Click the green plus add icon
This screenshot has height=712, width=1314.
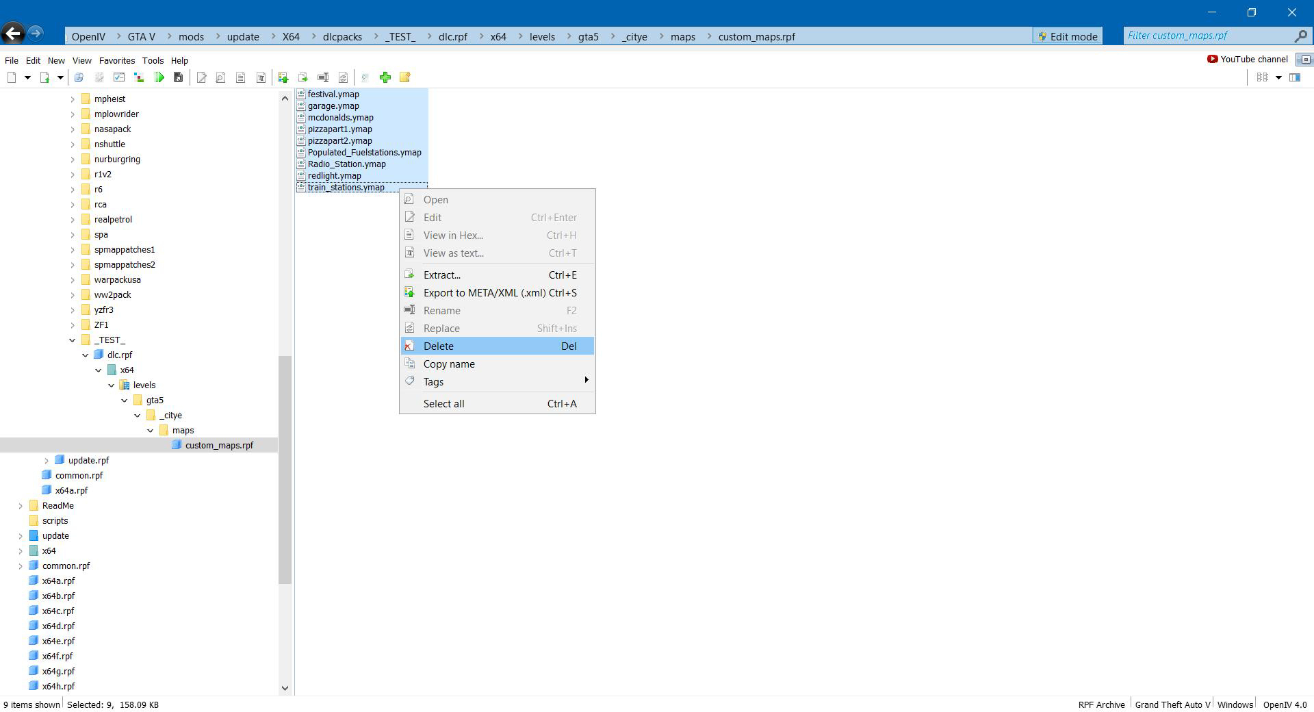click(x=385, y=77)
